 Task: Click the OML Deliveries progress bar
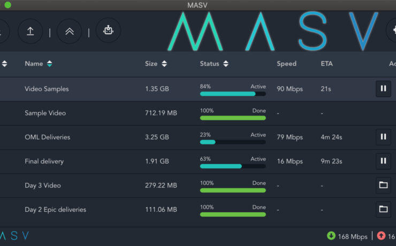(x=233, y=142)
